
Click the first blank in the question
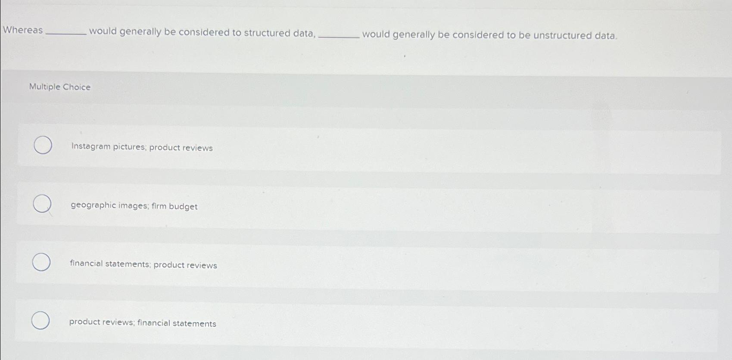click(67, 33)
